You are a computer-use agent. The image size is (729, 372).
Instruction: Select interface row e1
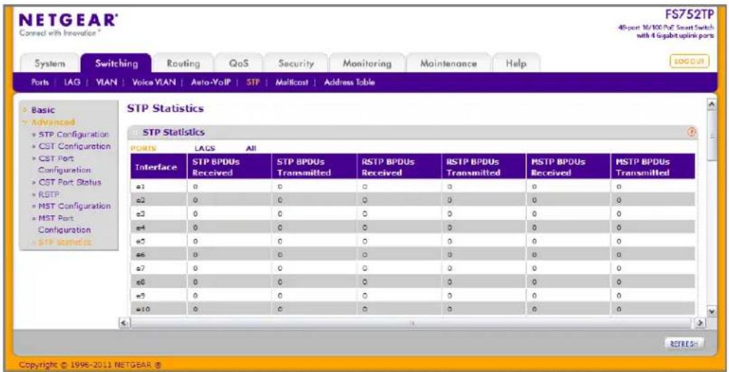412,187
